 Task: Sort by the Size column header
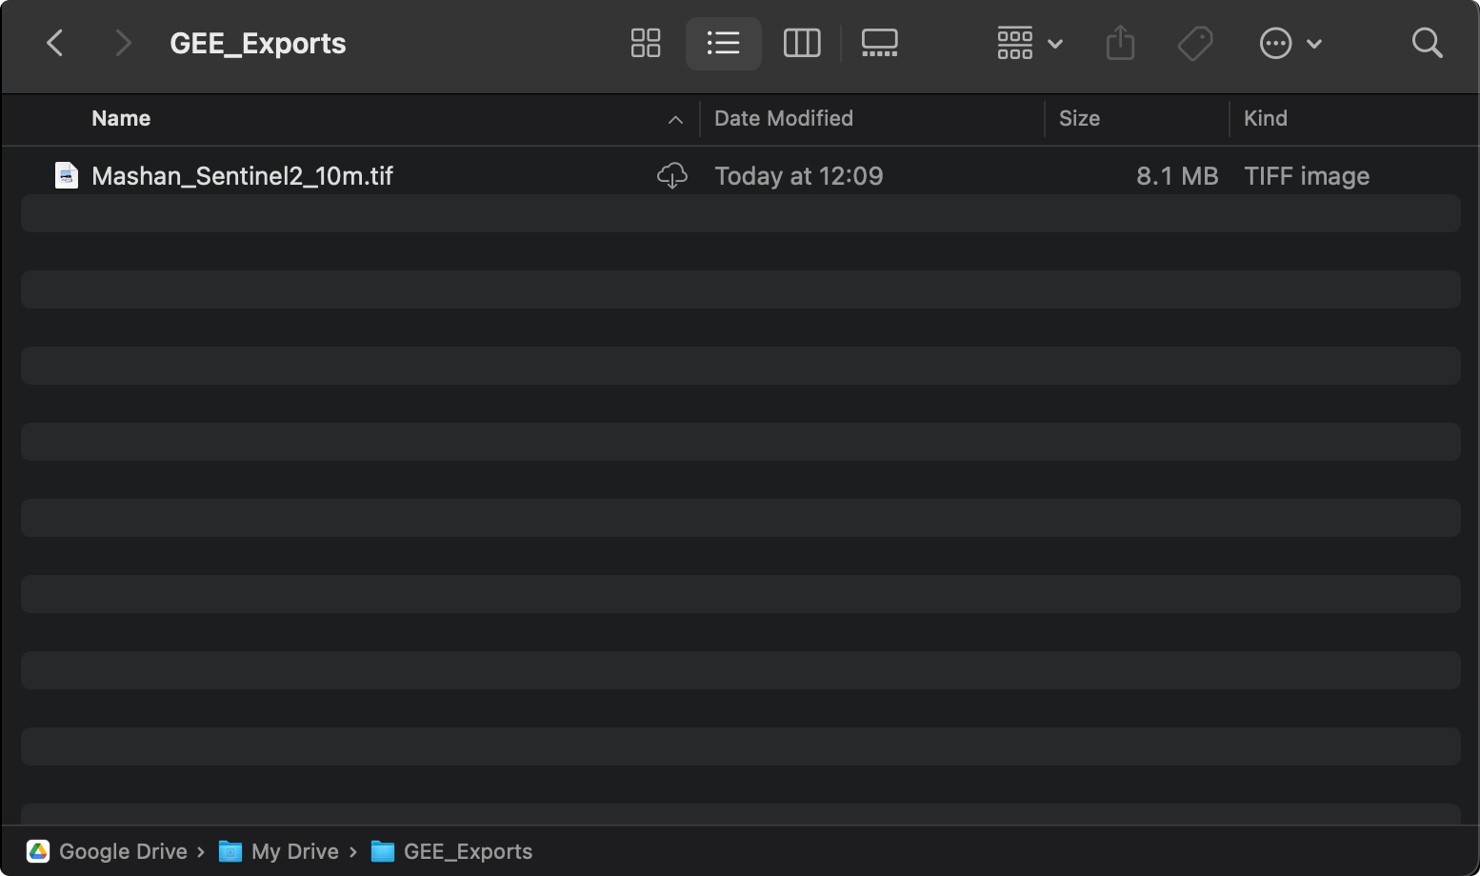1079,119
